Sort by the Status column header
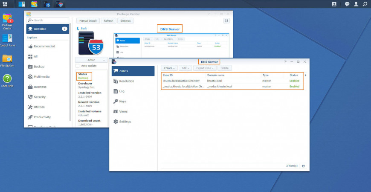Screen dimensions: 371x192 (293, 75)
